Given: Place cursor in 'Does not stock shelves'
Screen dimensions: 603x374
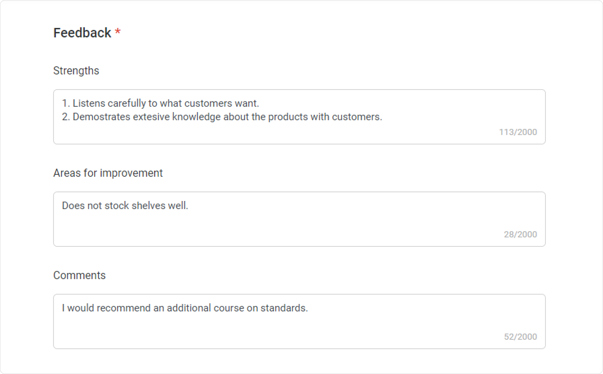Looking at the screenshot, I should (x=114, y=206).
